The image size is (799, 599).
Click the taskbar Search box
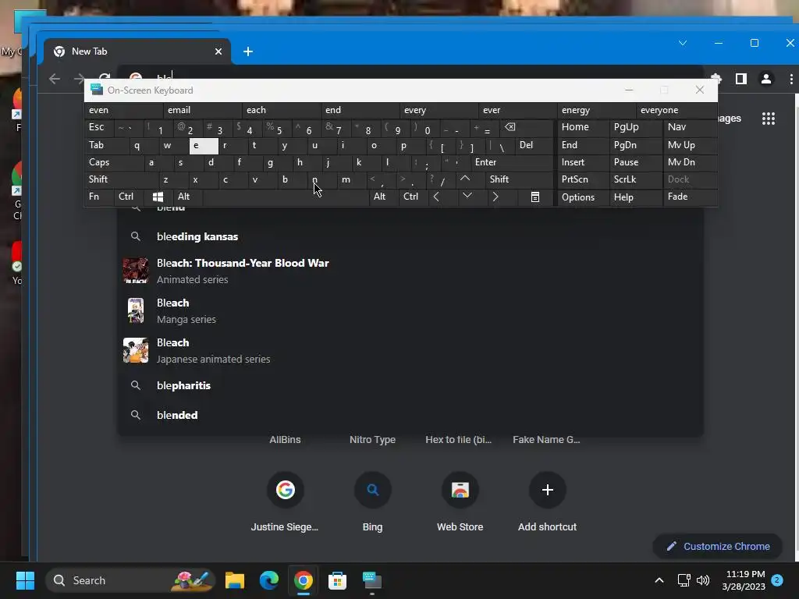[x=130, y=580]
